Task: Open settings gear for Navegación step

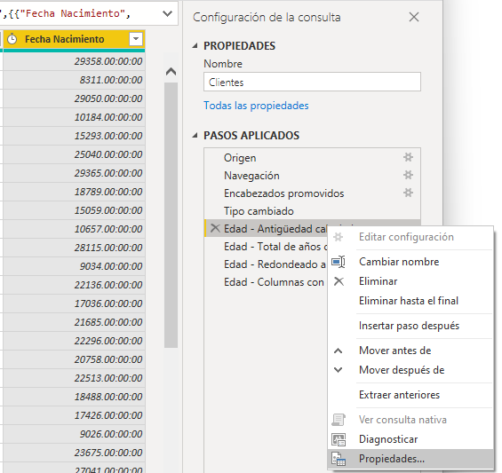Action: tap(408, 175)
